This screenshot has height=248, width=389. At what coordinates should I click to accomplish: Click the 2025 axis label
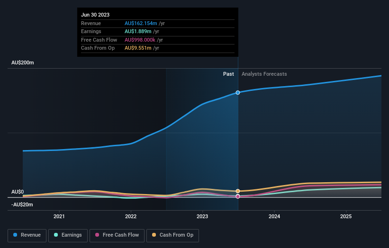pyautogui.click(x=346, y=217)
